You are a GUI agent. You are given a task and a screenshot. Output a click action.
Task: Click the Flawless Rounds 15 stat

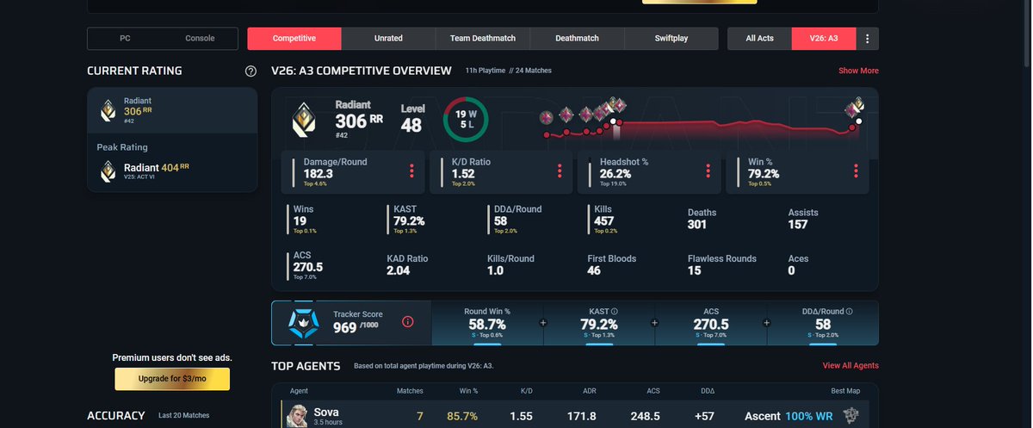point(721,264)
